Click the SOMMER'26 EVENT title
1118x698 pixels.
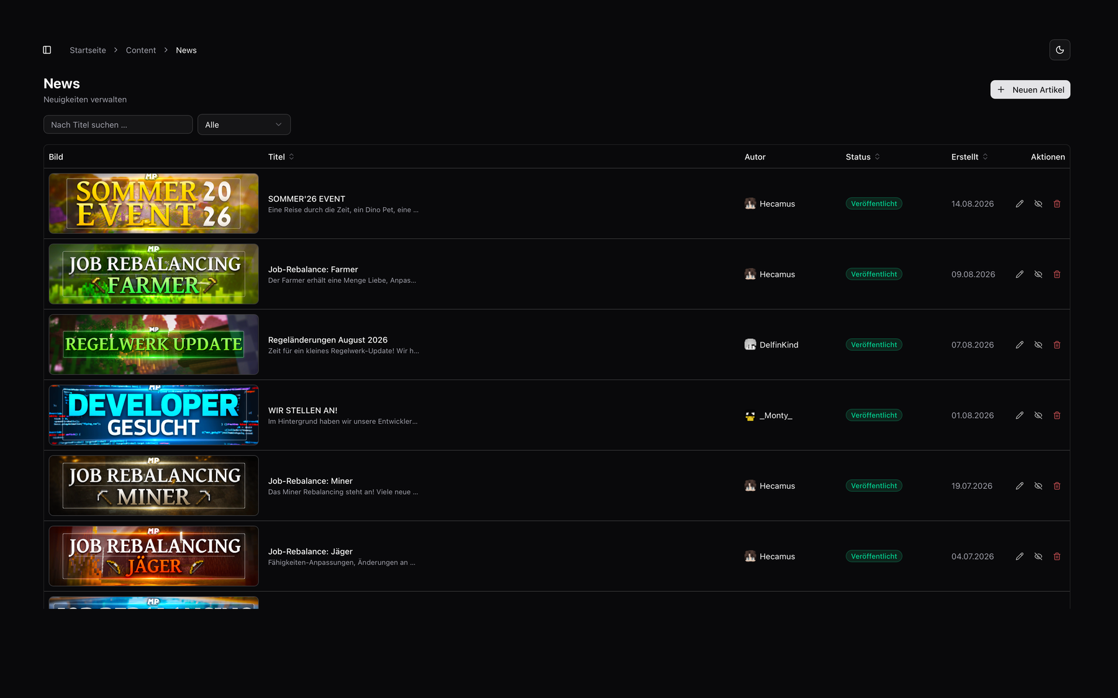(306, 199)
